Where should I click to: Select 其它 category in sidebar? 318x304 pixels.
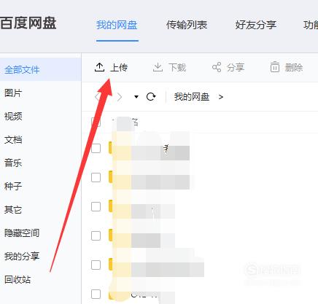[x=13, y=209]
